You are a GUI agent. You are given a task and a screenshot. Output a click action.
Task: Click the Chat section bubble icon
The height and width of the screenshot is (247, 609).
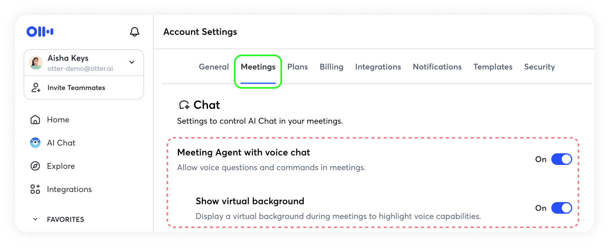[x=184, y=105]
